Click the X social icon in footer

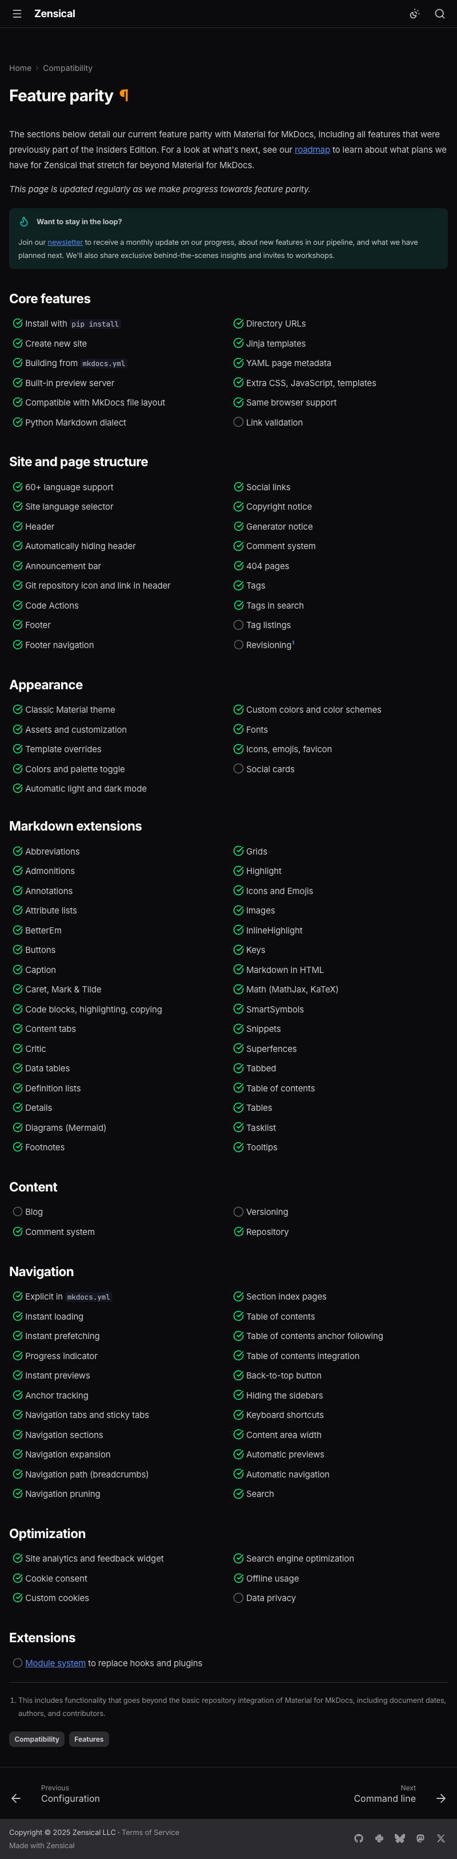click(x=440, y=1838)
